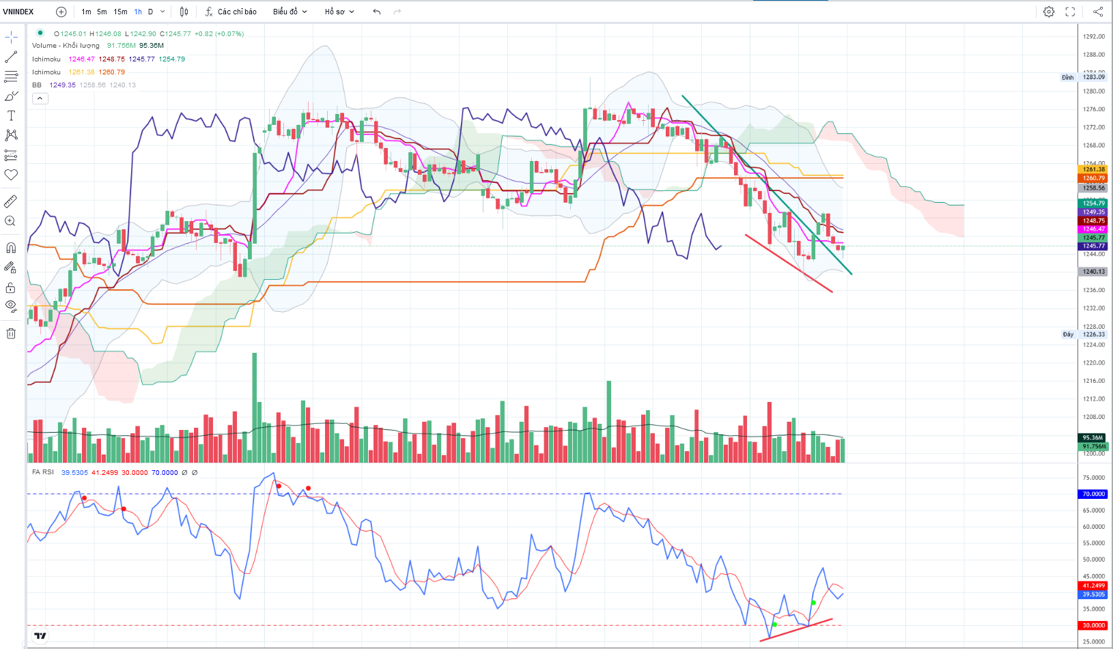The height and width of the screenshot is (649, 1113).
Task: Select the second Ichimoku indicator legend
Action: point(46,72)
